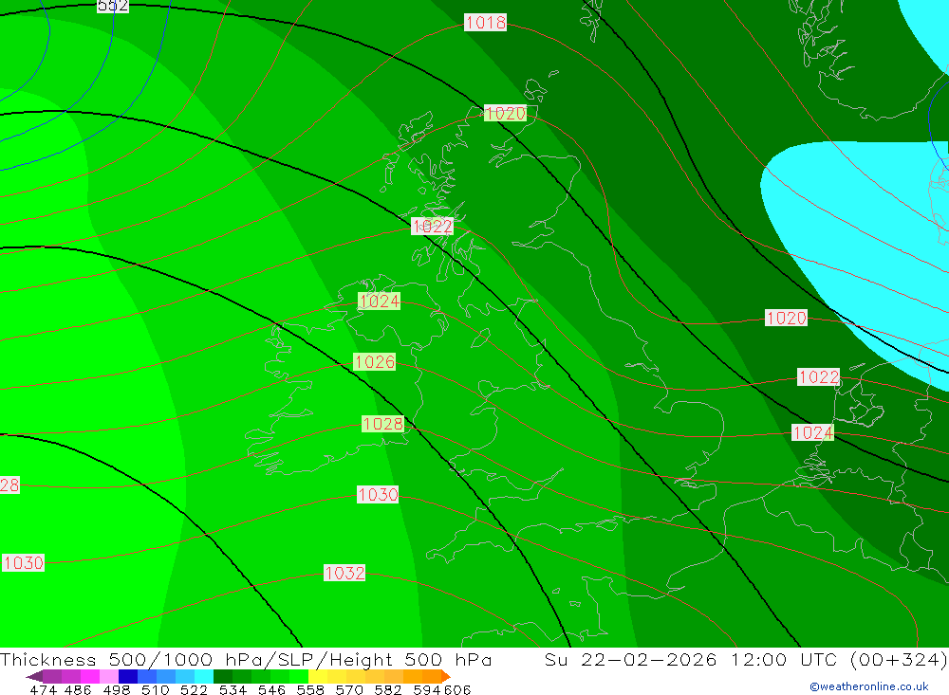Click the 1030 label at the left map edge

(x=23, y=562)
